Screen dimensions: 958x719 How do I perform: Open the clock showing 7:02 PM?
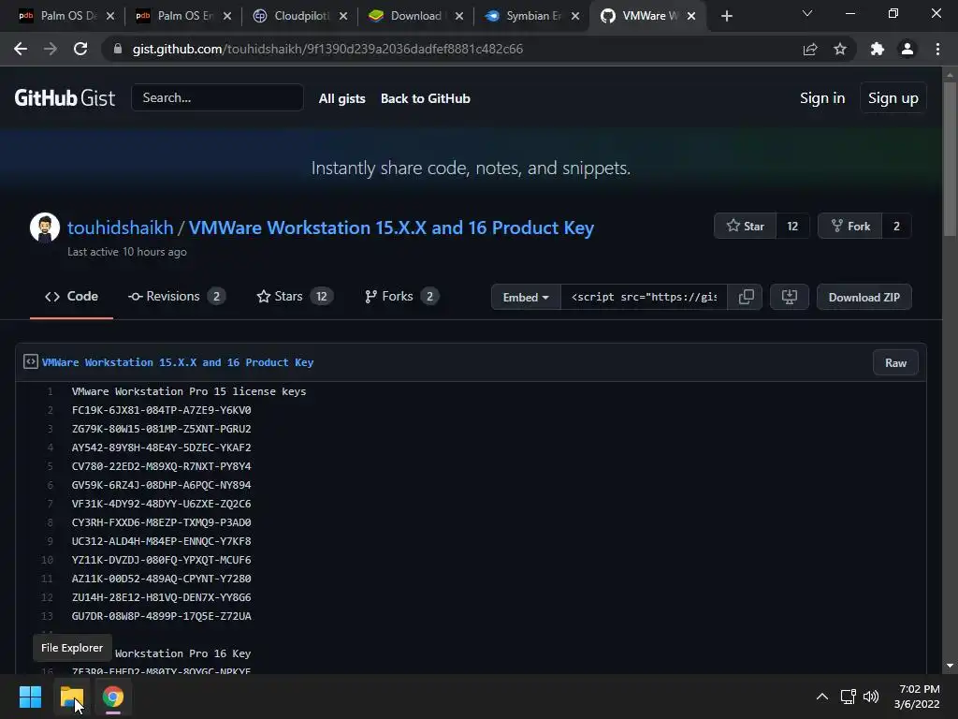point(917,697)
